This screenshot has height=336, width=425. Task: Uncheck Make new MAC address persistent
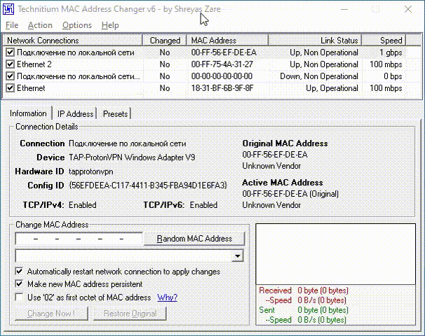[x=19, y=284]
